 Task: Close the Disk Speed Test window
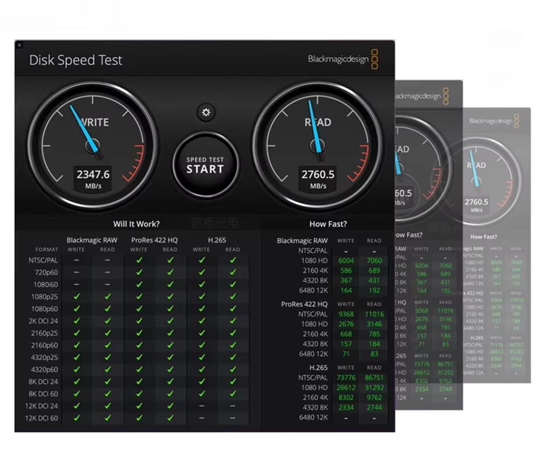coord(19,45)
